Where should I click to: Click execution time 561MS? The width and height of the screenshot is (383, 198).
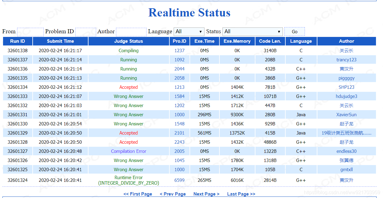coord(204,133)
